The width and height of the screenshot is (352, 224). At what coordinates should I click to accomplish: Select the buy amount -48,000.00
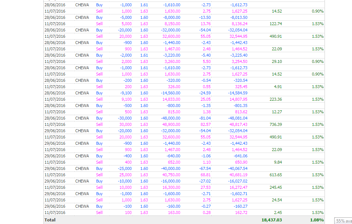[171, 118]
